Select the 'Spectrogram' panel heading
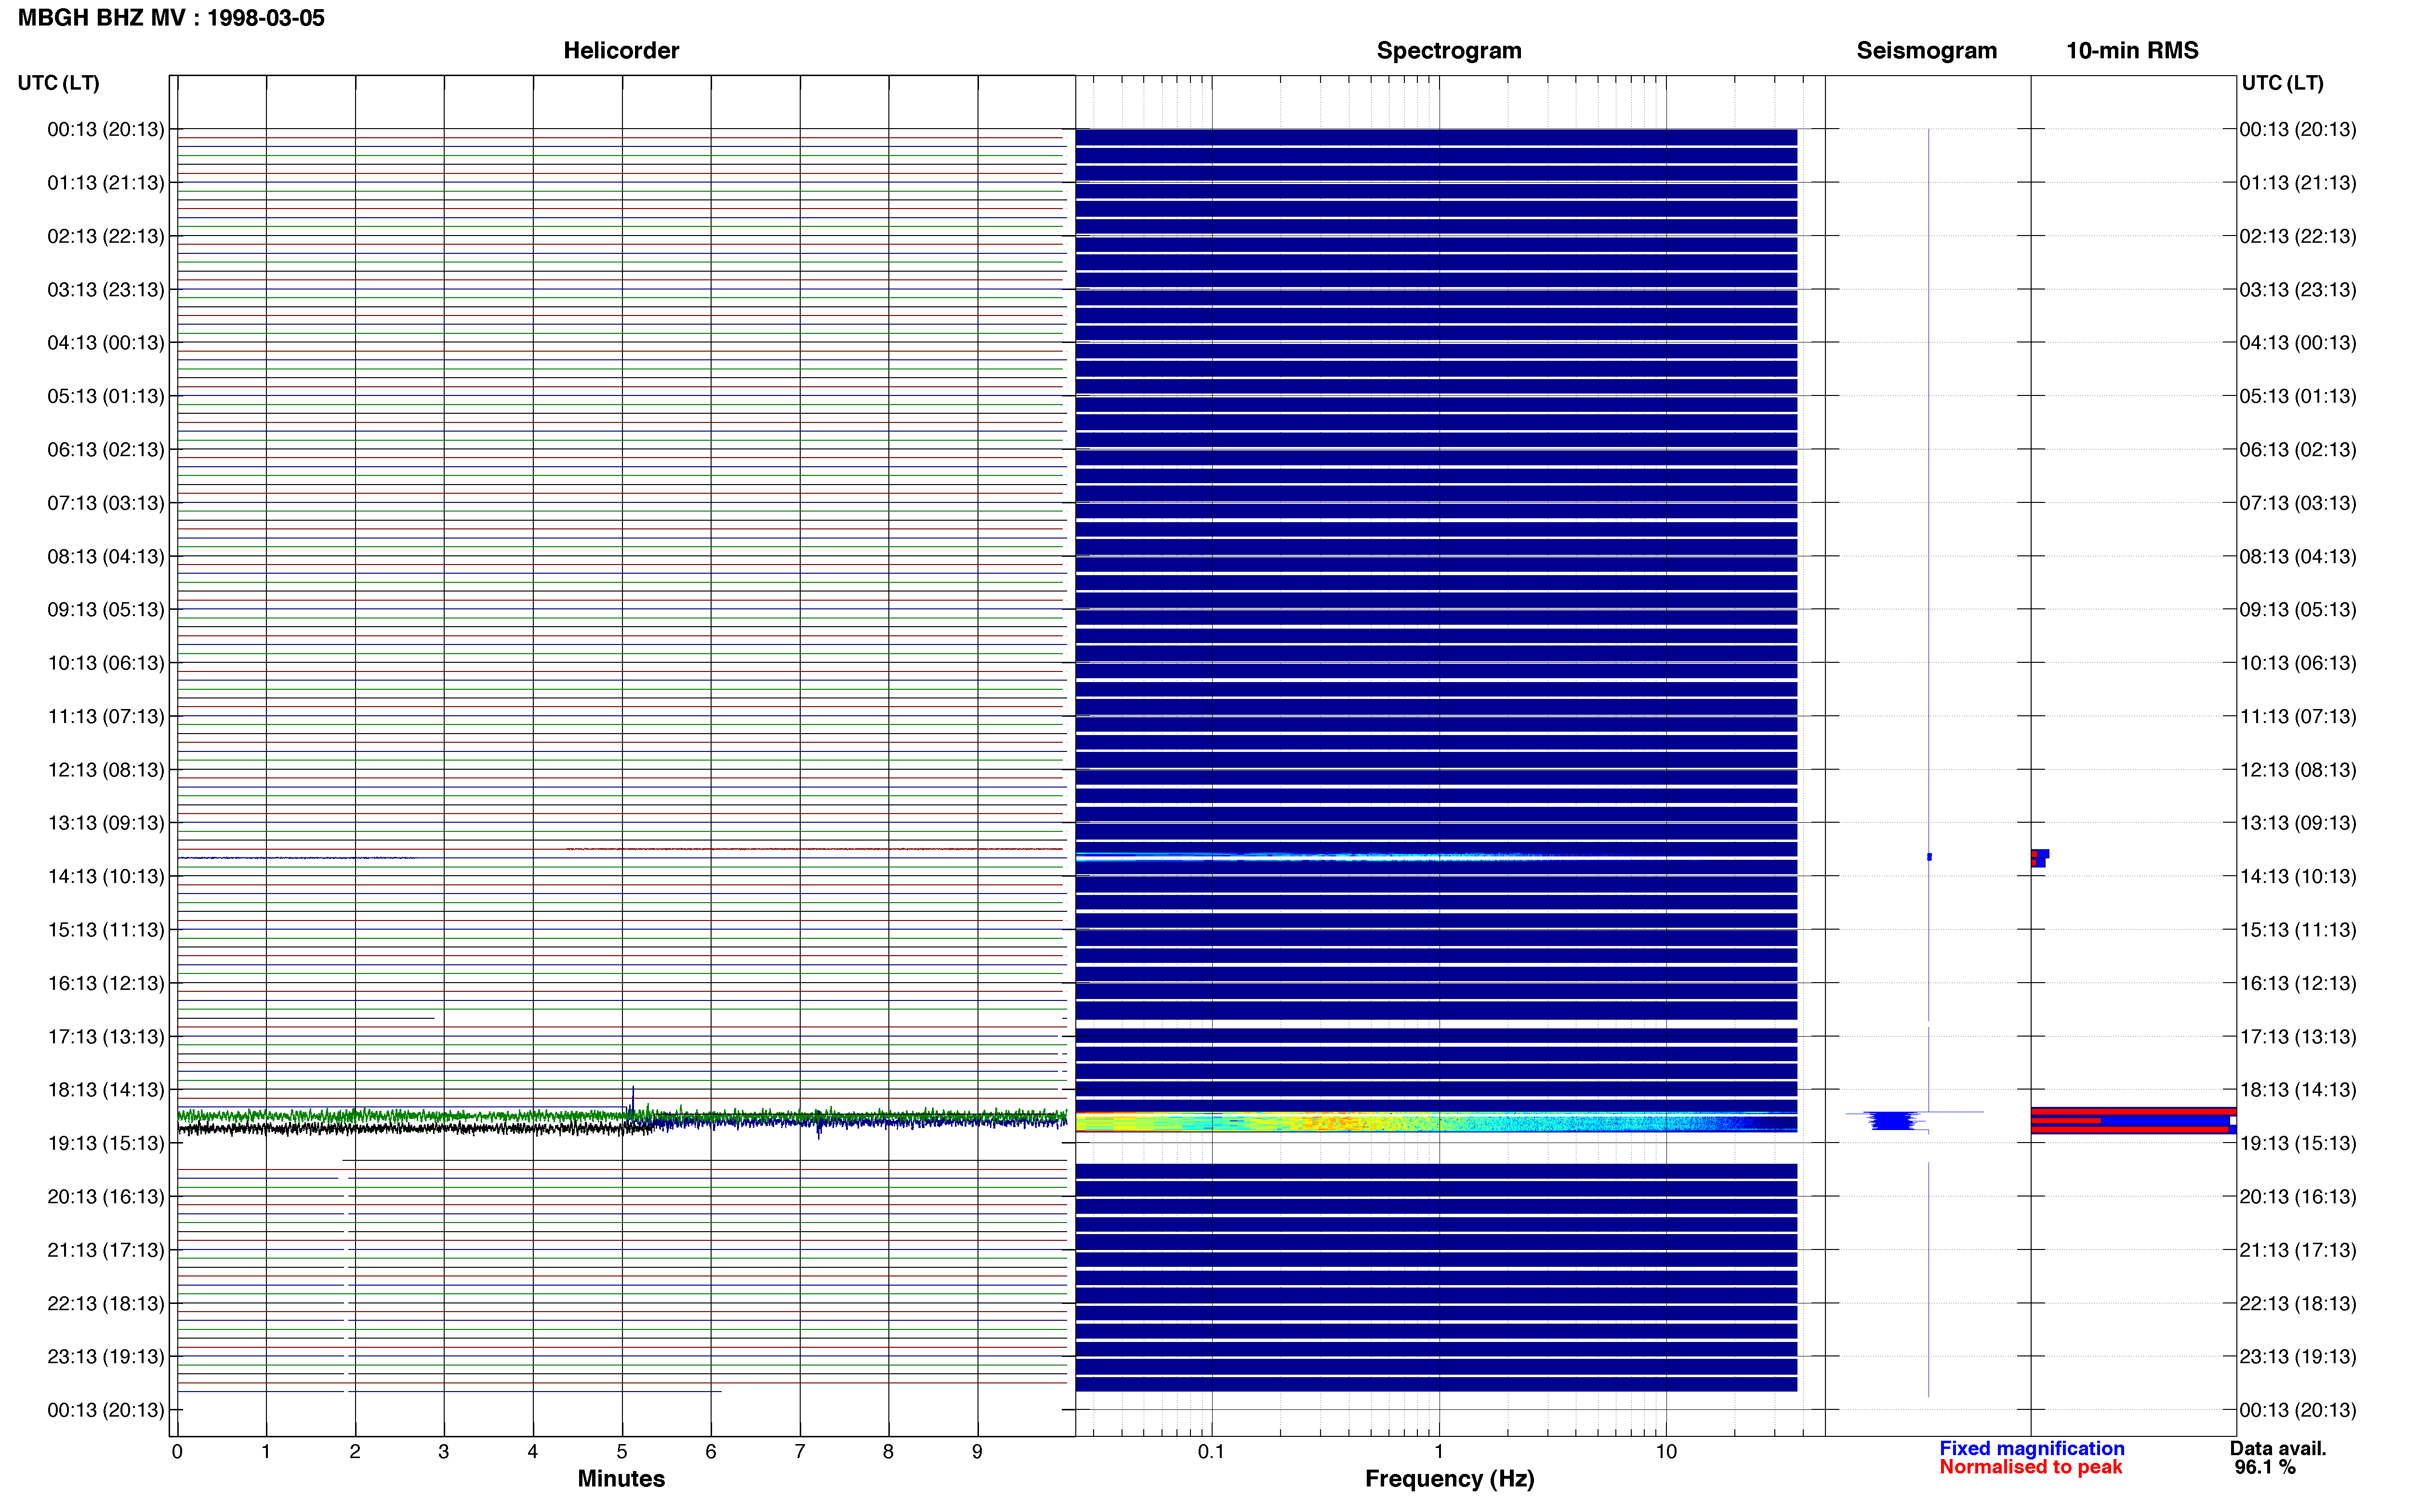Viewport: 2418px width, 1512px height. point(1449,50)
